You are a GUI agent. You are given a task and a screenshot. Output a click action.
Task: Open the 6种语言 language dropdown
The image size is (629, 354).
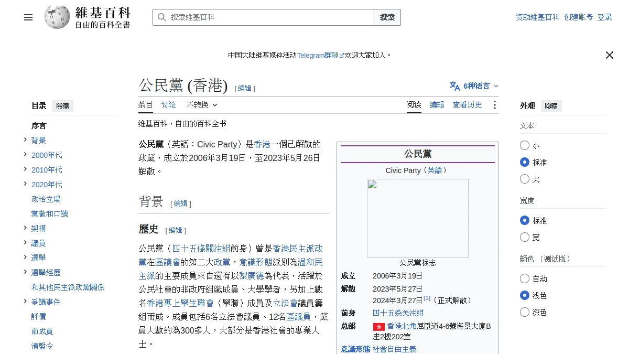474,86
